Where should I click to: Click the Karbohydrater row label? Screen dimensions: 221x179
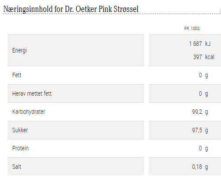click(29, 112)
